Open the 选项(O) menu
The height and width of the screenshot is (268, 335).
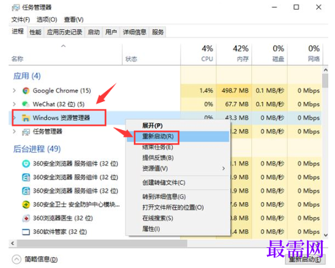[47, 20]
